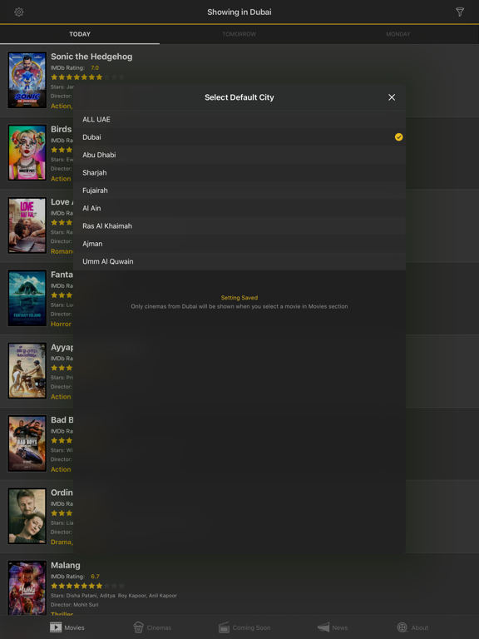Image resolution: width=479 pixels, height=639 pixels.
Task: Open Malang poster thumbnail
Action: coord(27,588)
